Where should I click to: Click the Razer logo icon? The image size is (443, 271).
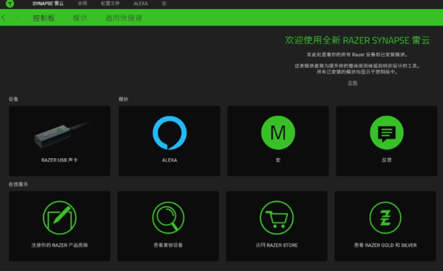point(10,3)
